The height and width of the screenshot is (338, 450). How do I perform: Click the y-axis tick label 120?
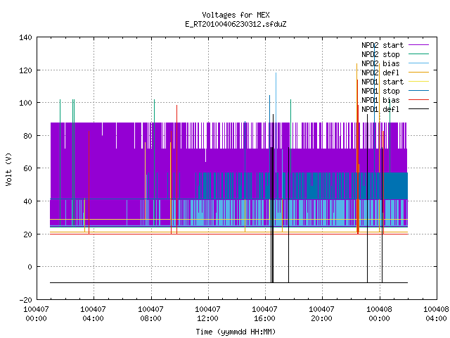[25, 70]
